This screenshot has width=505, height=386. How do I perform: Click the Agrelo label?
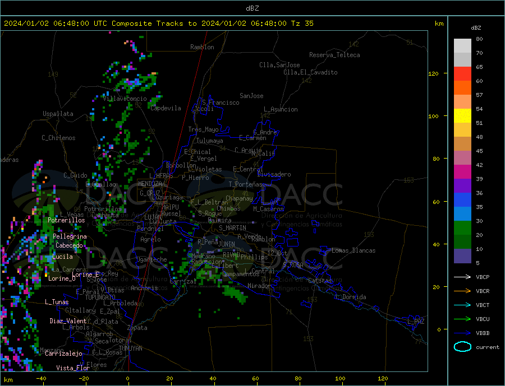tap(150, 239)
